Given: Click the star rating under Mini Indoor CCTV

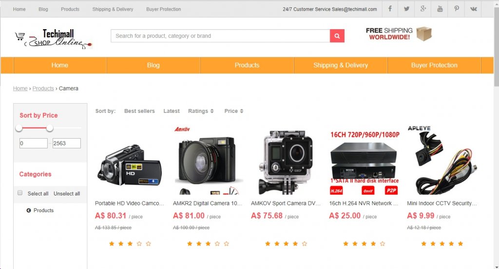Looking at the screenshot, I should point(442,244).
